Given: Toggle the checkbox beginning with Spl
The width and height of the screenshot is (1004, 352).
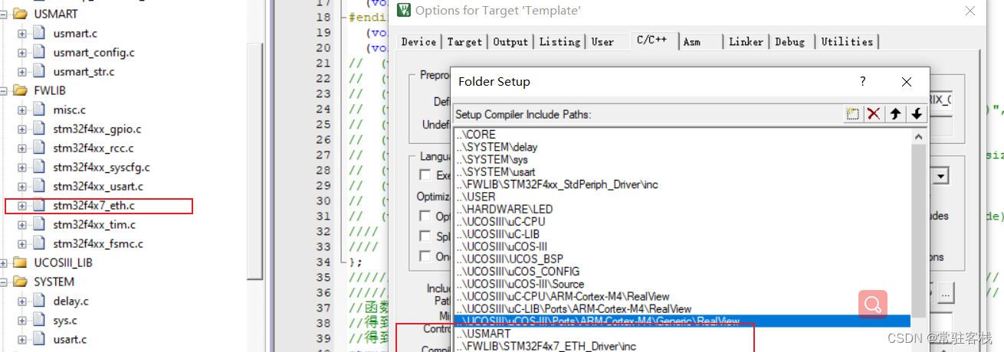Looking at the screenshot, I should 425,236.
